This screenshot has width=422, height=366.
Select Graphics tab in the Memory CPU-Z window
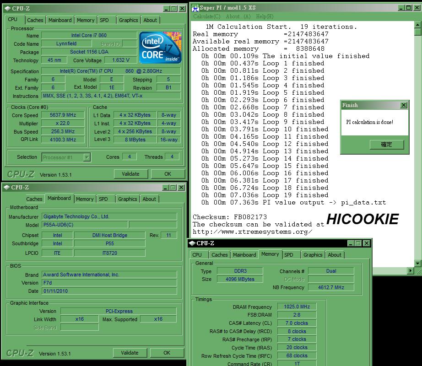pyautogui.click(x=313, y=255)
